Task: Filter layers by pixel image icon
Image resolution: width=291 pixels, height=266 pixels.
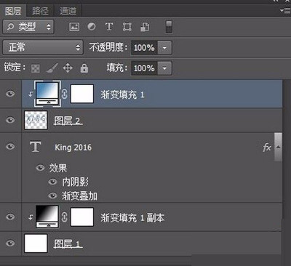Action: point(74,26)
